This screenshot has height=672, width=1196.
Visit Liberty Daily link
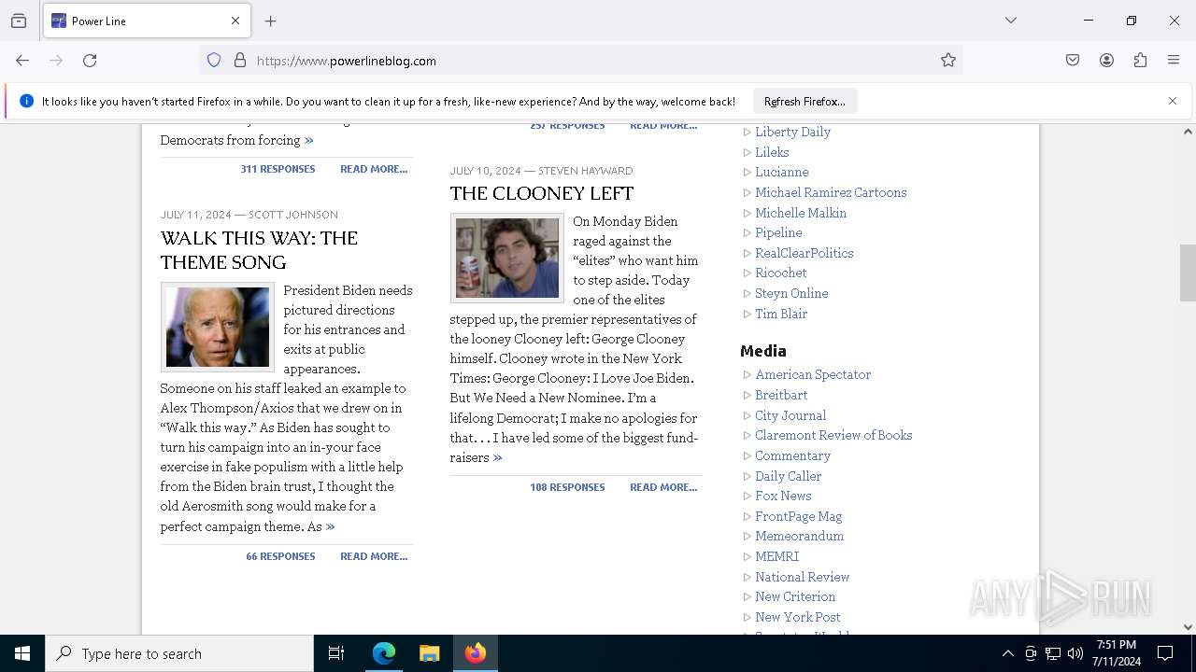pos(792,132)
